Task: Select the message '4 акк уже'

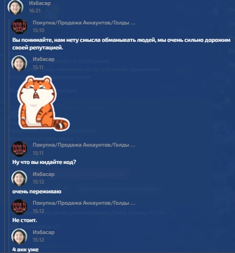Action: [x=26, y=249]
